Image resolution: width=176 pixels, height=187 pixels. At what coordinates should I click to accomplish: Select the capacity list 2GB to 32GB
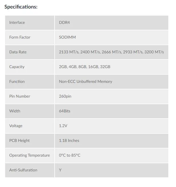pos(84,67)
